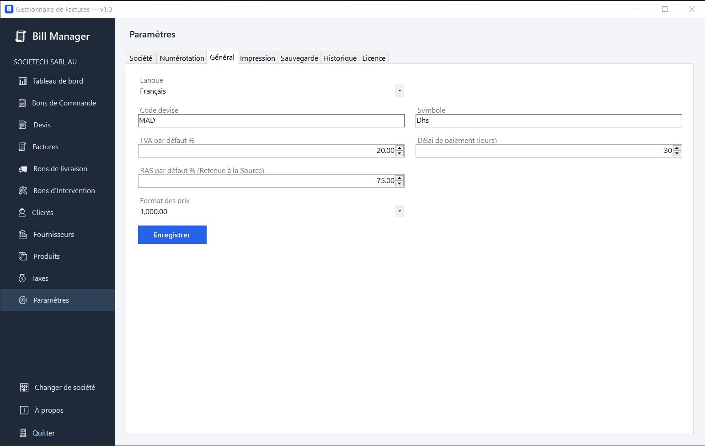The height and width of the screenshot is (446, 705).
Task: Click the Symbole input field
Action: click(x=549, y=121)
